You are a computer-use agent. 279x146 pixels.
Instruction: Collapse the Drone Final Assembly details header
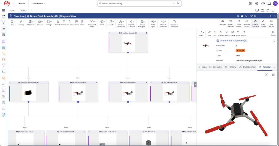click(274, 41)
